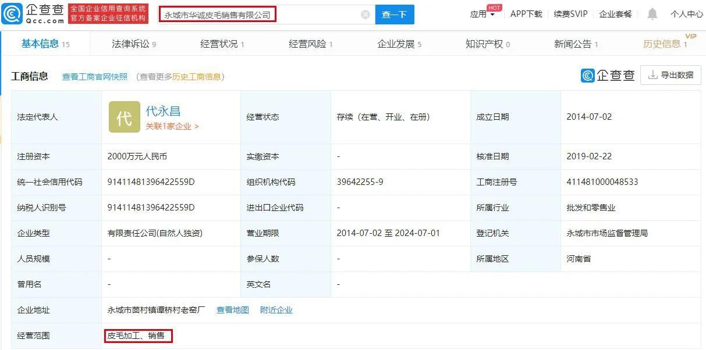The image size is (706, 350).
Task: Click 导出数据 export button
Action: point(670,75)
